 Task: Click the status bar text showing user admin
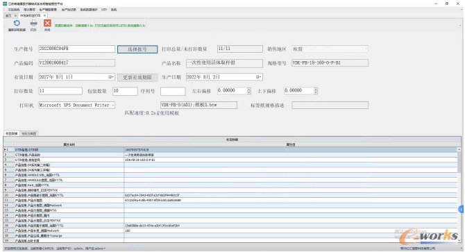pyautogui.click(x=55, y=249)
